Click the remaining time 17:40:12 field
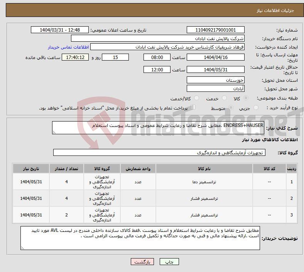Image resolution: width=304 pixels, height=272 pixels. coord(75,57)
